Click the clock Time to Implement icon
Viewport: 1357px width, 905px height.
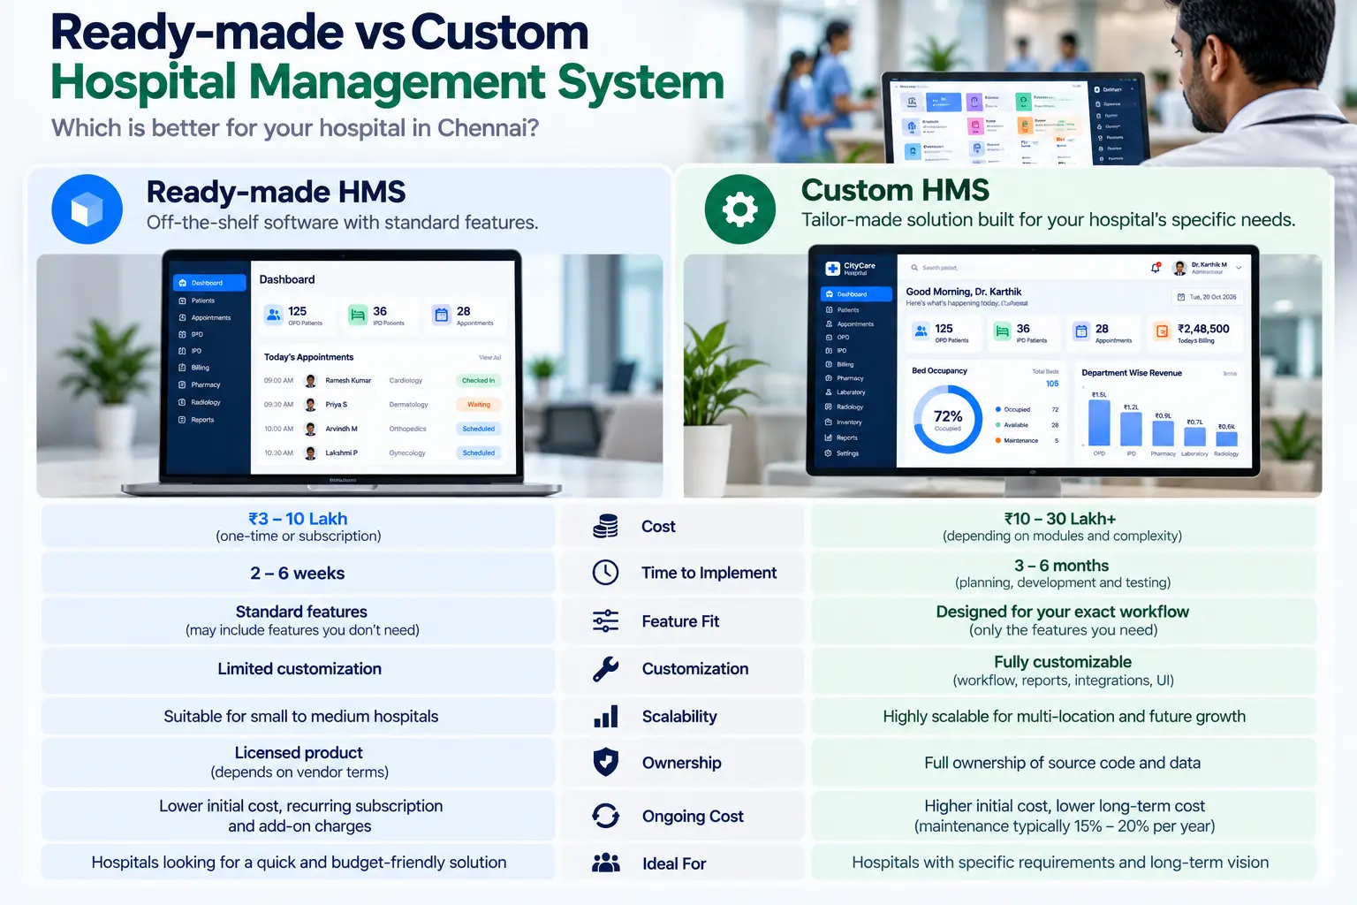(605, 573)
